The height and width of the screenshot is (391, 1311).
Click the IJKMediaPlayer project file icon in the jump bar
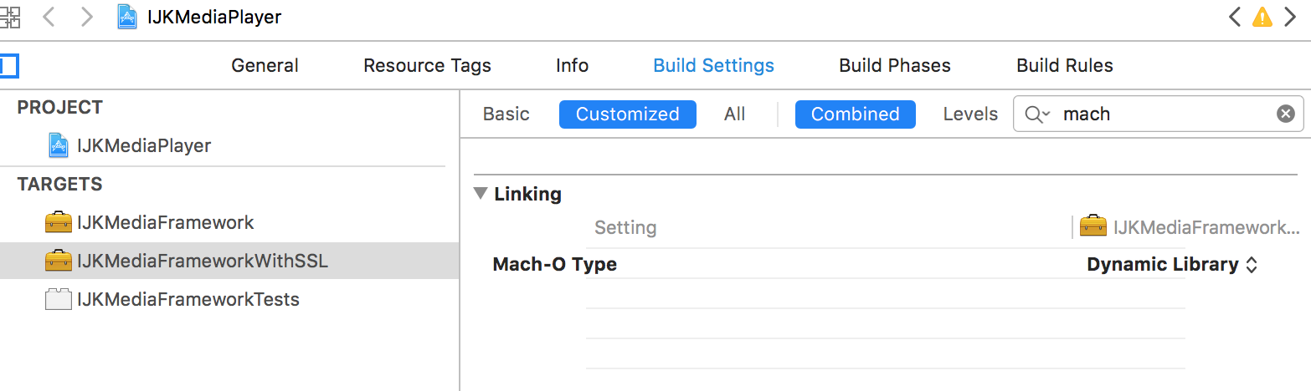127,18
